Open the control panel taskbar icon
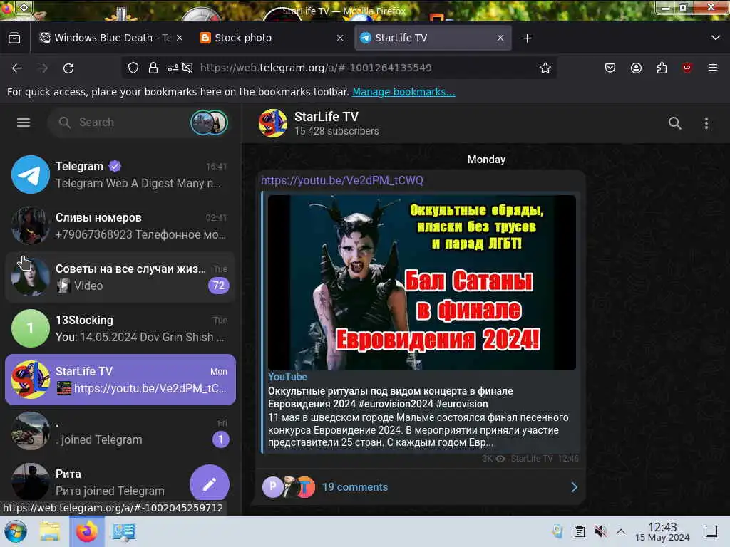The height and width of the screenshot is (547, 730). [123, 531]
